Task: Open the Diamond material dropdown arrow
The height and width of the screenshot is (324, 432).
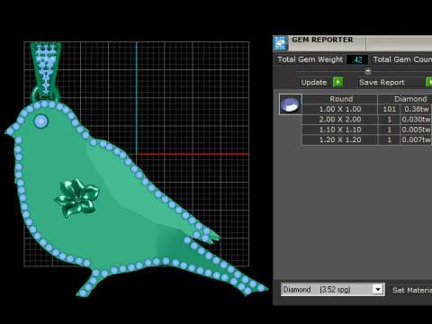Action: (378, 290)
